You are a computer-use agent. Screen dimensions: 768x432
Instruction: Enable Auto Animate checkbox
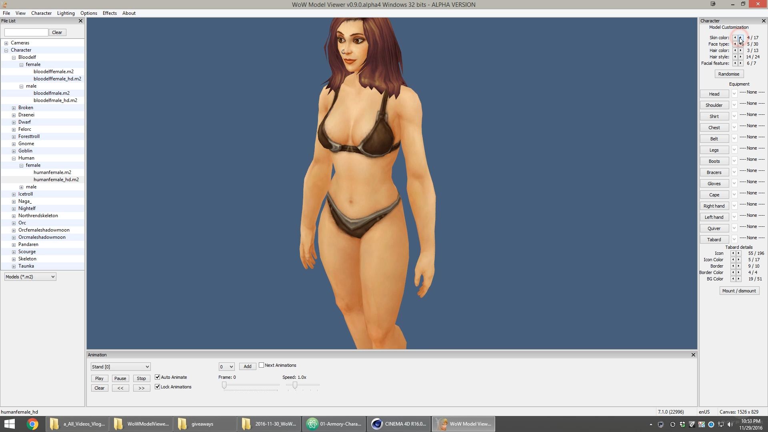[x=157, y=377]
